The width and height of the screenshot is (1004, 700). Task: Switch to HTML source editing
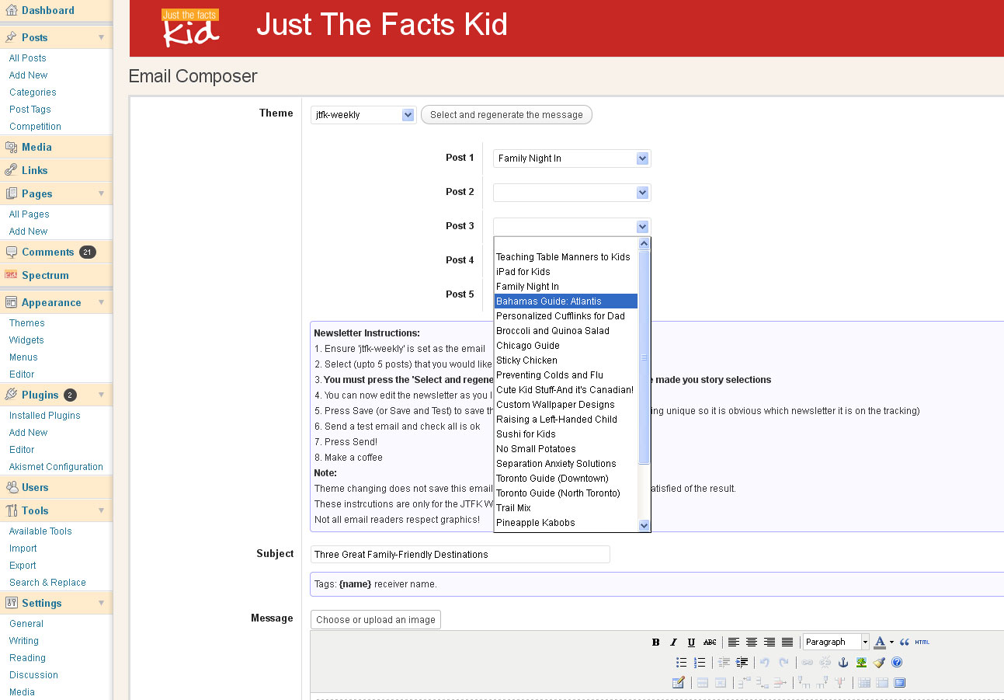pyautogui.click(x=922, y=643)
